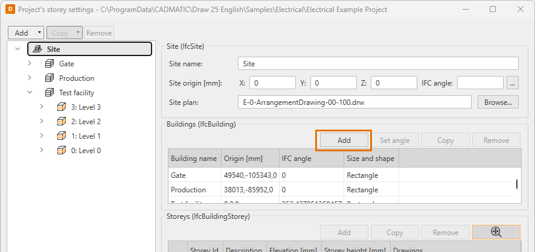Expand the 1: Level 1 storey node
Viewport: 535px width, 252px height.
(x=42, y=136)
